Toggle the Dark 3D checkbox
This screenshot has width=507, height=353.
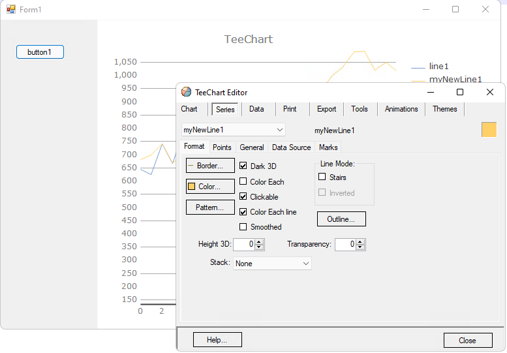243,166
